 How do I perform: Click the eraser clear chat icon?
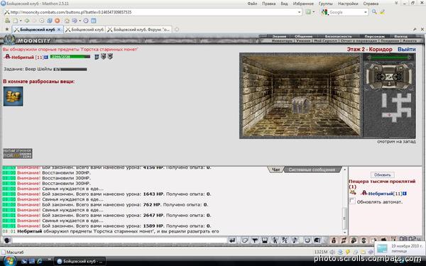pyautogui.click(x=245, y=240)
